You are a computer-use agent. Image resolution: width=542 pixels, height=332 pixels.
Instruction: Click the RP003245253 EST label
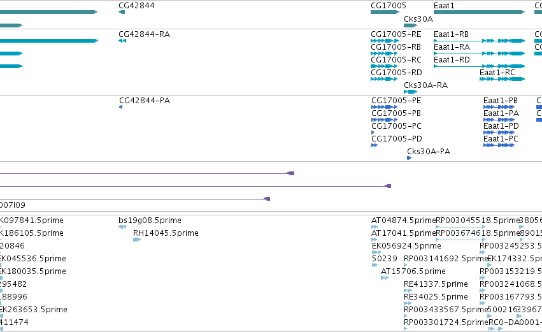511,246
